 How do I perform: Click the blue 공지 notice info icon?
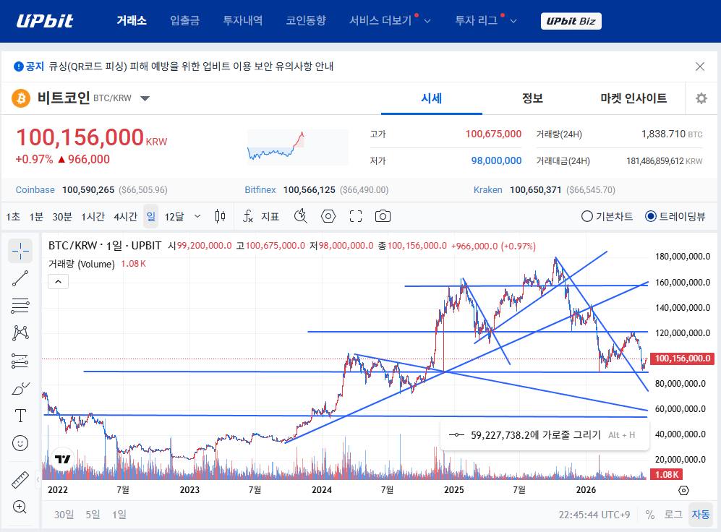[18, 66]
